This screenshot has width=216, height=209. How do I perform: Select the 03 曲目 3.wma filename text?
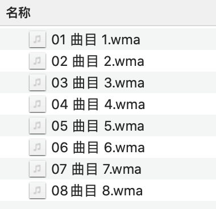[98, 83]
